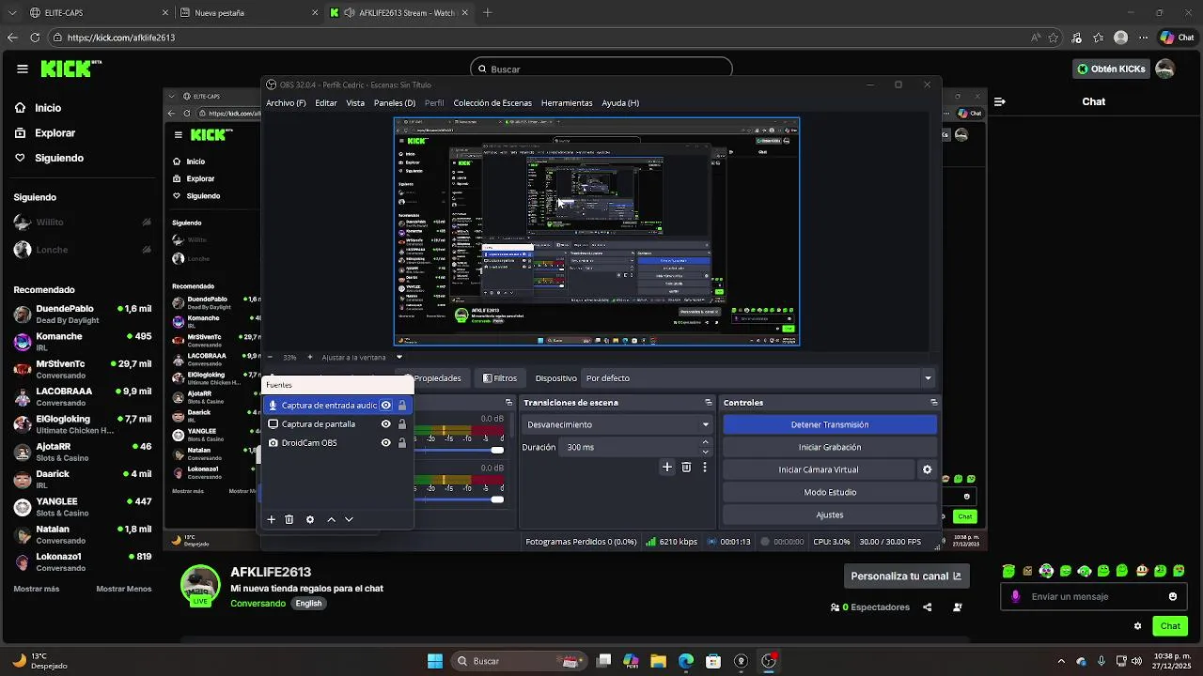Zoom out the OBS preview with minus
This screenshot has width=1203, height=676.
270,358
